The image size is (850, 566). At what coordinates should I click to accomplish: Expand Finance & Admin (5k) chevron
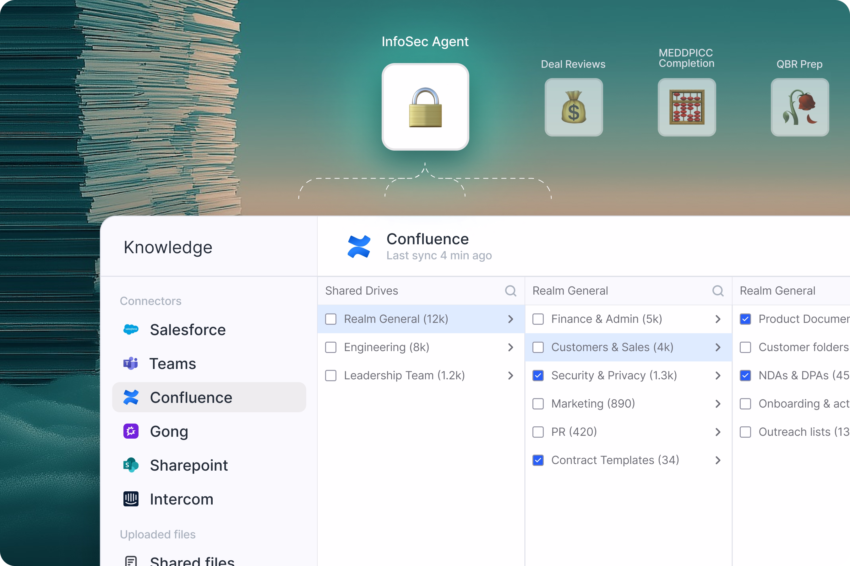point(718,319)
